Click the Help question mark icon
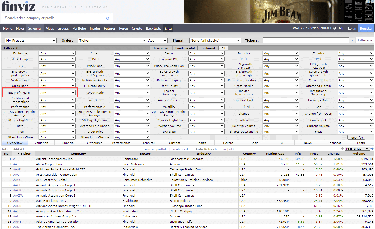This screenshot has width=375, height=229. tap(335, 28)
